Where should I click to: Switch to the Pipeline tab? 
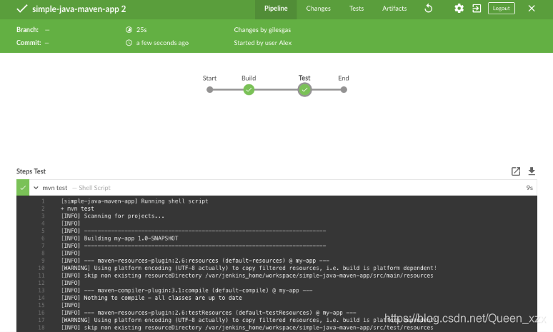coord(276,9)
